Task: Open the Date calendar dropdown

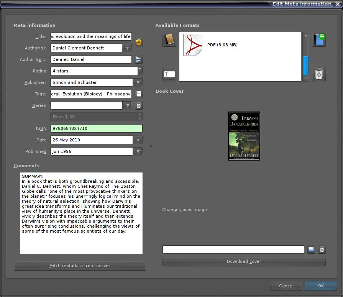Action: [x=138, y=140]
